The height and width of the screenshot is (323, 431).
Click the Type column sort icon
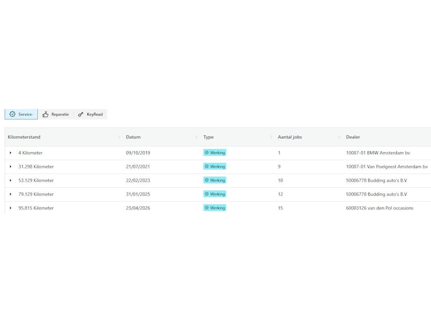click(271, 137)
